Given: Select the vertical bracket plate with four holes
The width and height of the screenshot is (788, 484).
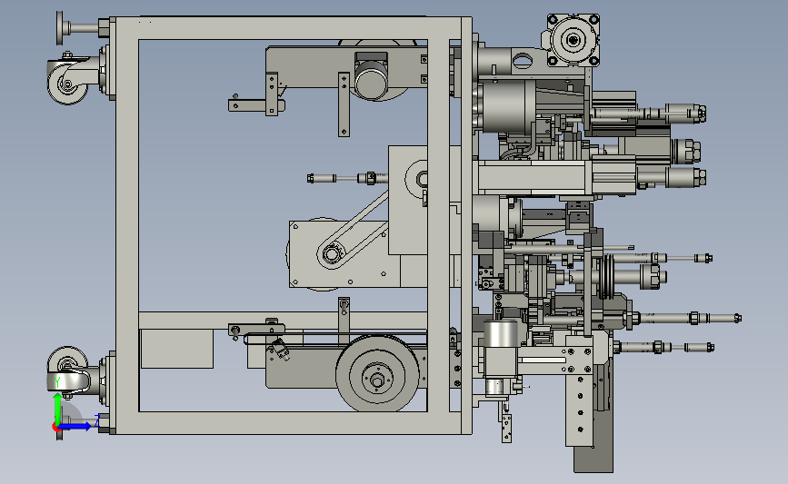Looking at the screenshot, I should (x=580, y=410).
